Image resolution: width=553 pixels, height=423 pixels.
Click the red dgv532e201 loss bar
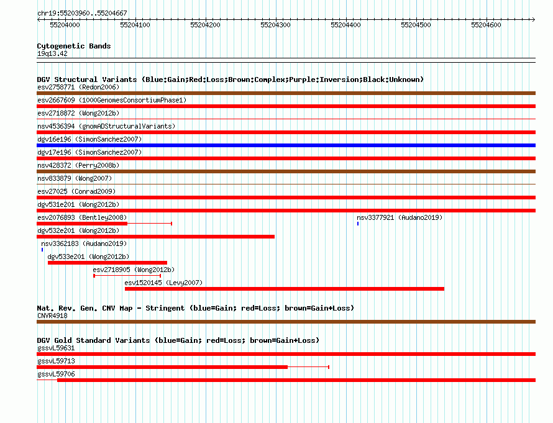[155, 237]
